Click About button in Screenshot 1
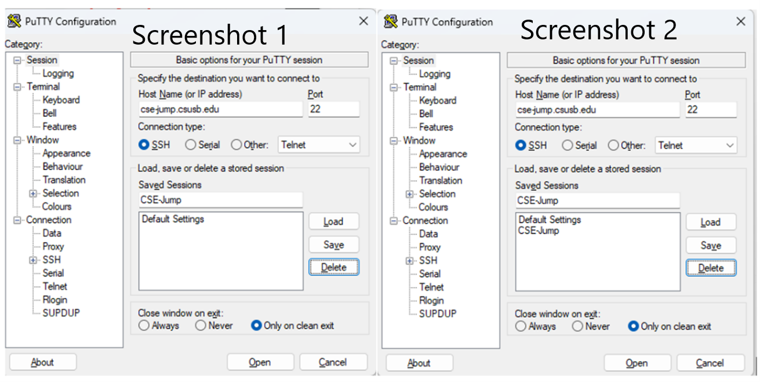This screenshot has height=382, width=760. click(42, 362)
